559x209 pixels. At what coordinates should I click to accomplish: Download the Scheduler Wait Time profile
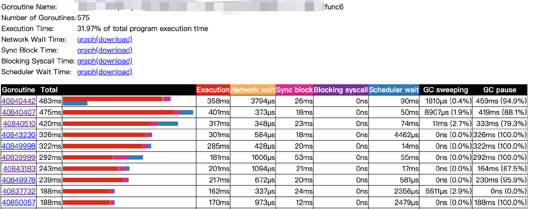[115, 72]
